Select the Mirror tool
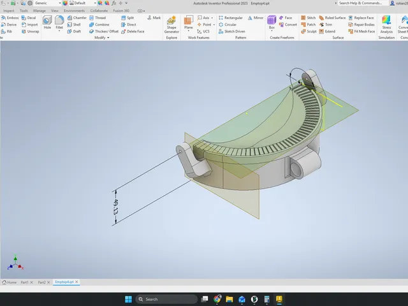The width and height of the screenshot is (408, 306). 256,18
